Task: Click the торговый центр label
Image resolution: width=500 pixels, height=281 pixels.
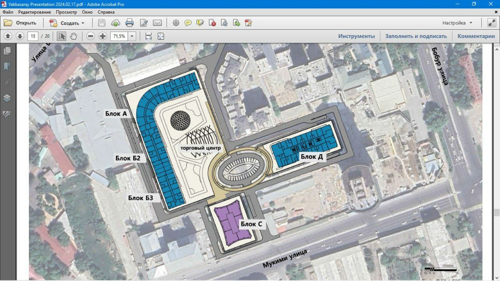Action: point(200,148)
